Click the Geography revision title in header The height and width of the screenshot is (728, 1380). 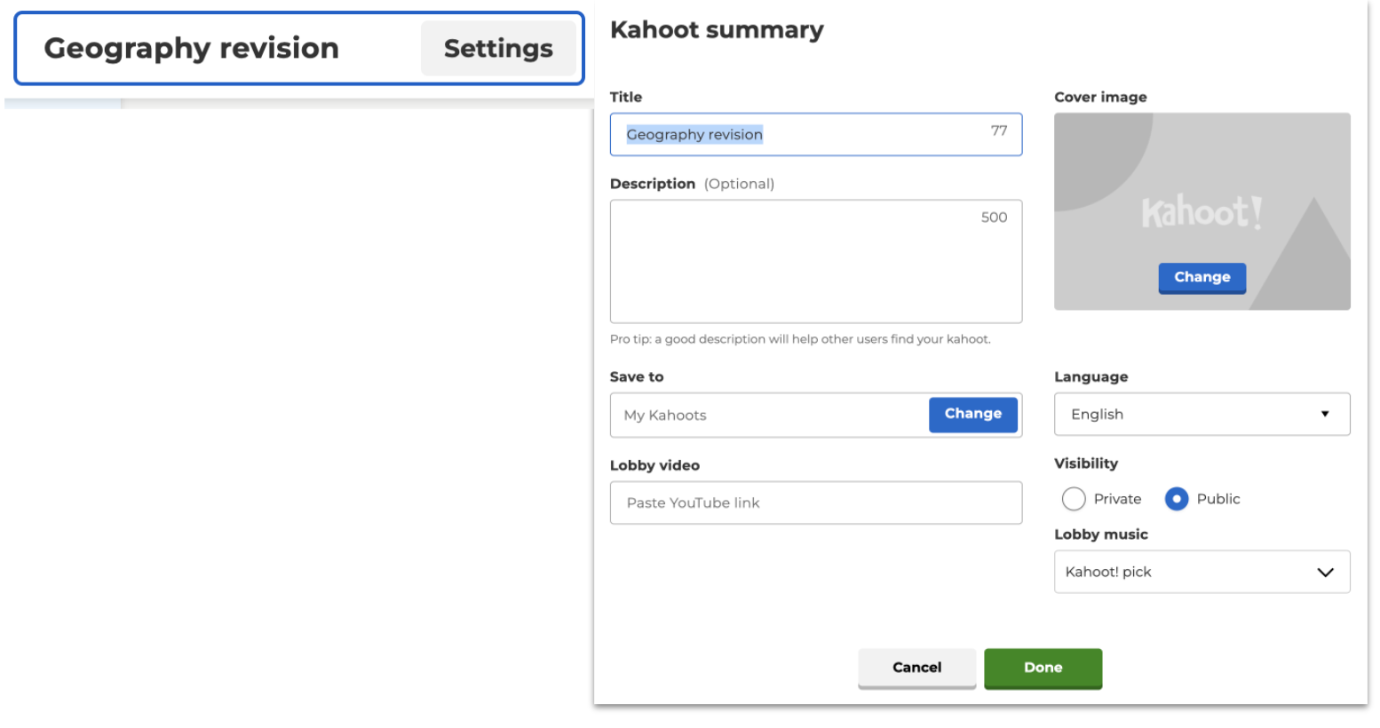pyautogui.click(x=192, y=48)
